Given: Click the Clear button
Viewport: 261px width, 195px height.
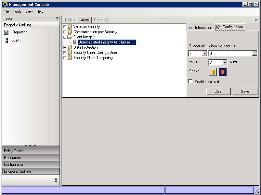Looking at the screenshot, I should pos(218,91).
